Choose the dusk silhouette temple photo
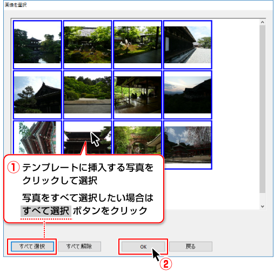274x273 pixels. tap(188, 95)
